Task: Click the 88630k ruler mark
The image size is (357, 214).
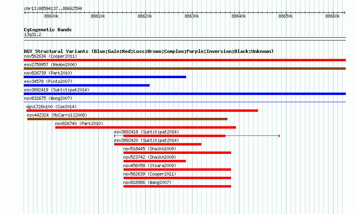Action: [192, 16]
